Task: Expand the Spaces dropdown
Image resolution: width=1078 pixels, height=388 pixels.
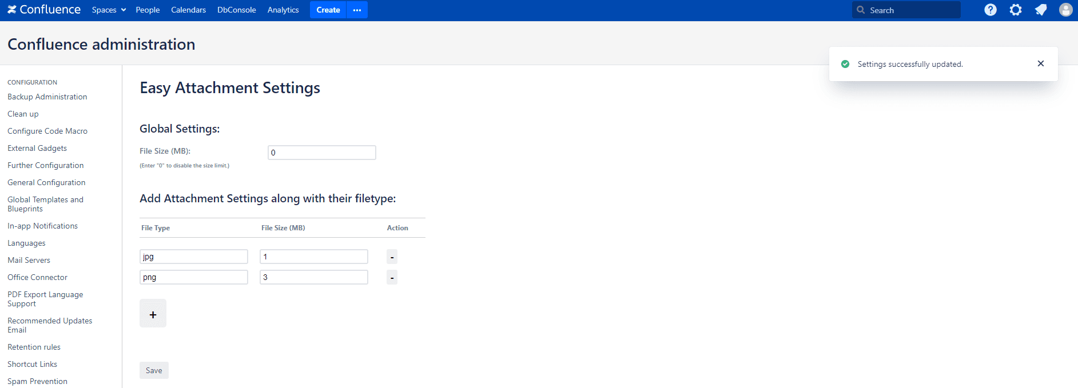Action: pos(109,10)
